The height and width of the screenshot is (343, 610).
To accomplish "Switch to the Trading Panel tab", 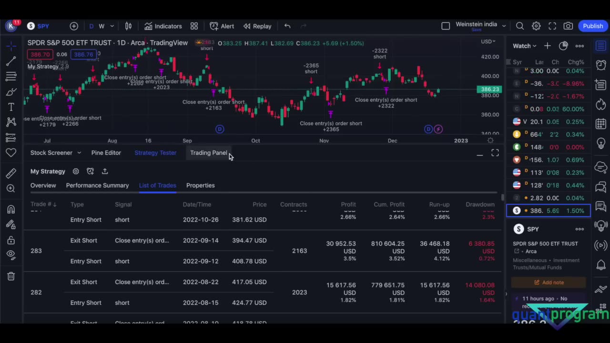I will (x=209, y=153).
